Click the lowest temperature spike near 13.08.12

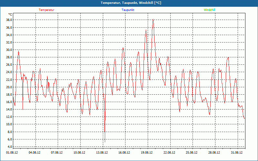[x=105, y=142]
